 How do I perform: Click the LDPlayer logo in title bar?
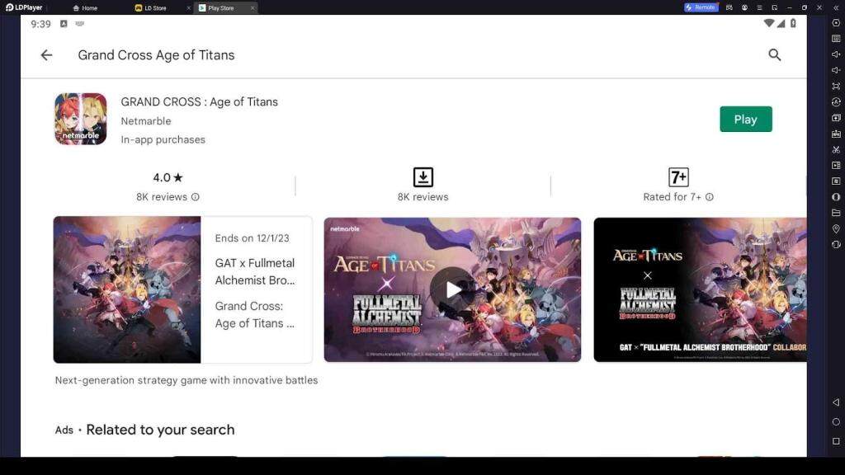pyautogui.click(x=24, y=7)
